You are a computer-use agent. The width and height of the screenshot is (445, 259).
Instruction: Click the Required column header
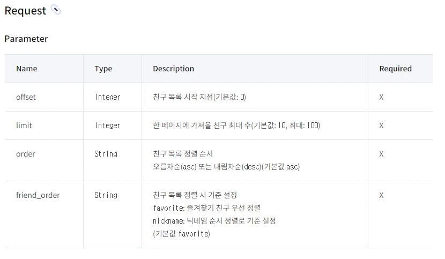[x=395, y=69]
